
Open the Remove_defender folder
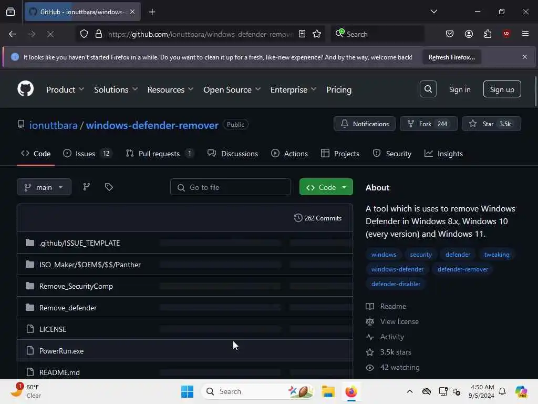click(68, 307)
